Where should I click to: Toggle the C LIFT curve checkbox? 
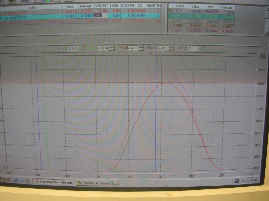[170, 11]
